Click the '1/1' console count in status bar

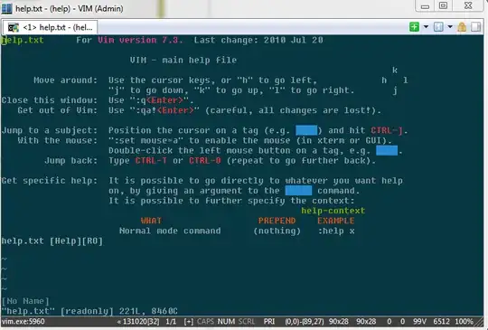pyautogui.click(x=171, y=321)
